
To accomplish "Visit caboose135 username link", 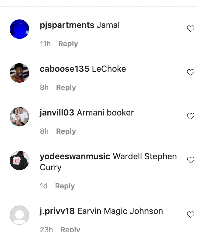I will (64, 69).
